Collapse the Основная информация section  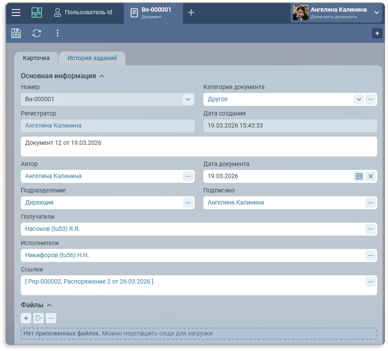coord(102,76)
